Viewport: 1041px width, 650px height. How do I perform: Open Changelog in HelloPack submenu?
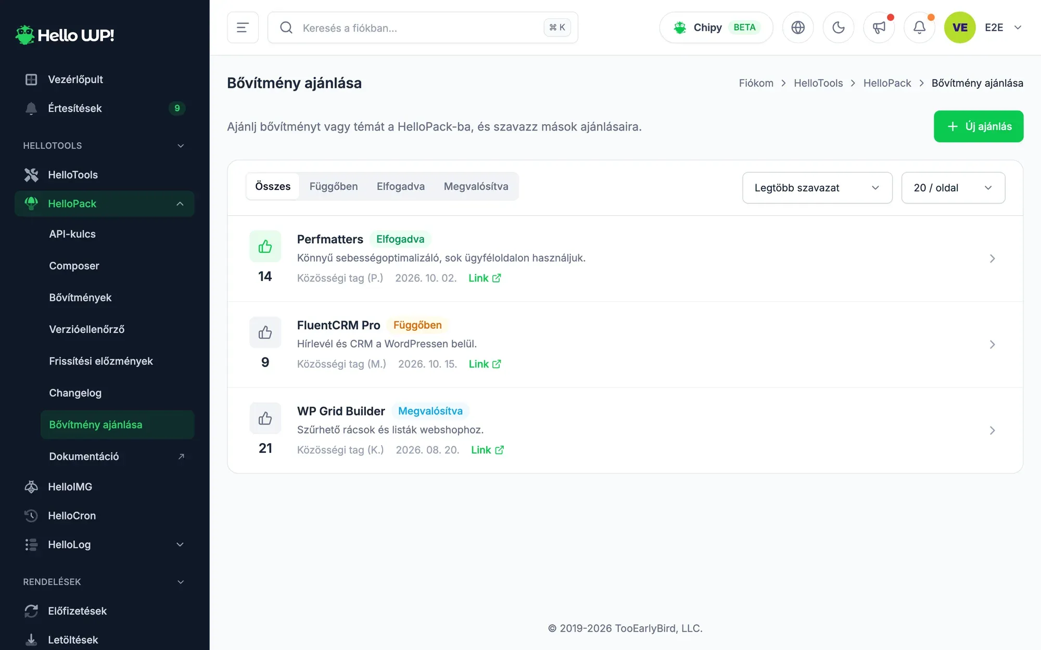117,393
